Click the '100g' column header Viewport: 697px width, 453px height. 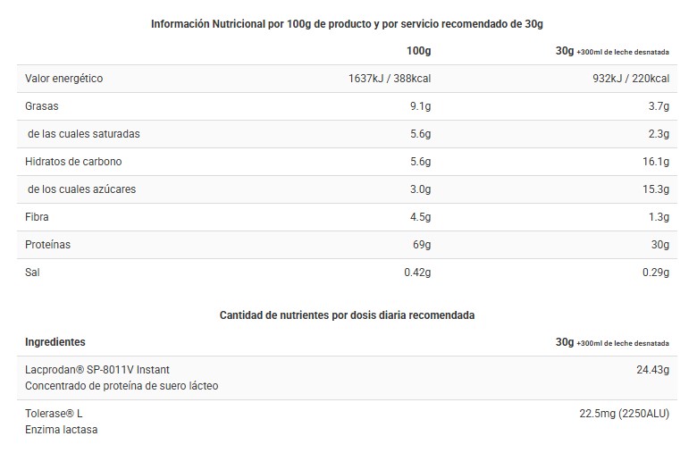(418, 51)
